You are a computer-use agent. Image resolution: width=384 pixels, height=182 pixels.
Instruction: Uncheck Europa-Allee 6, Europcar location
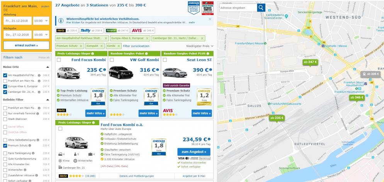pos(5,87)
